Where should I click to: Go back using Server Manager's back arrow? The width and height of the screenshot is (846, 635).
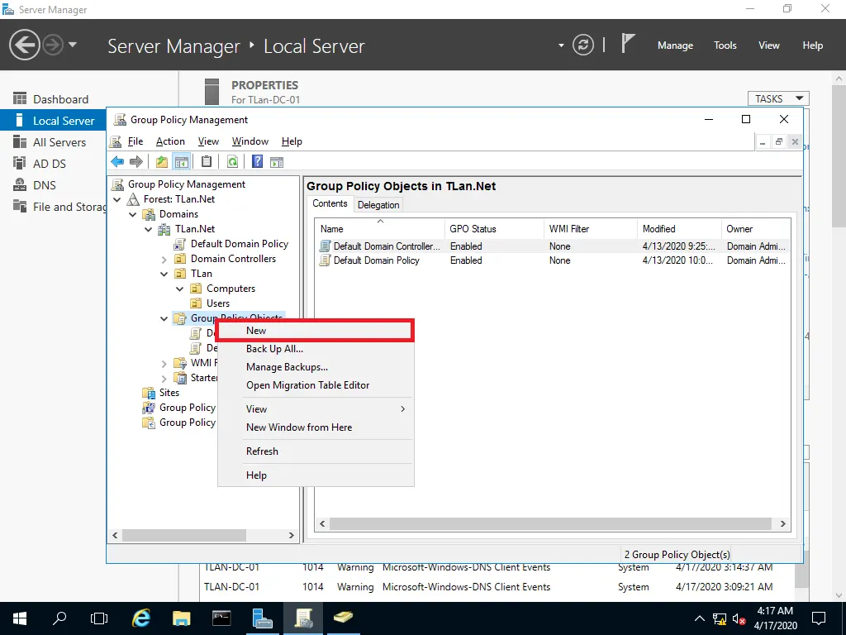pos(24,45)
